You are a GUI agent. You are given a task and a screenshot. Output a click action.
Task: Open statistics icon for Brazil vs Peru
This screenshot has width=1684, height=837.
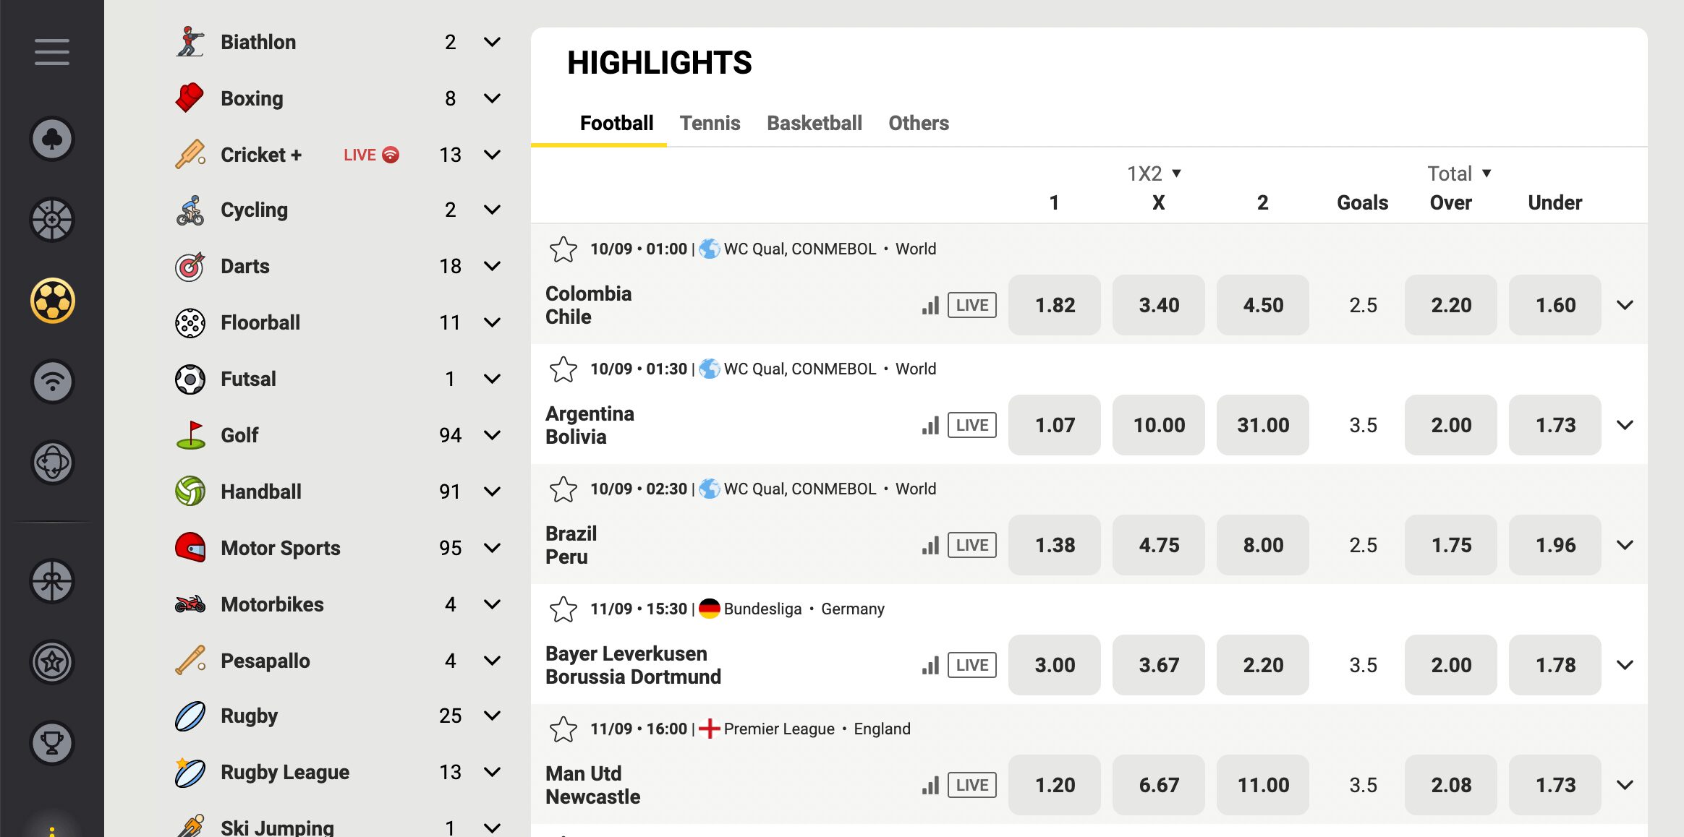tap(930, 545)
